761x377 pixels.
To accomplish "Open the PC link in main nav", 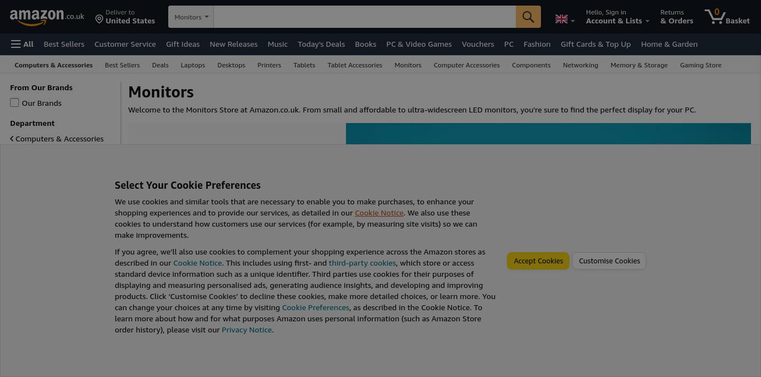I will point(509,44).
